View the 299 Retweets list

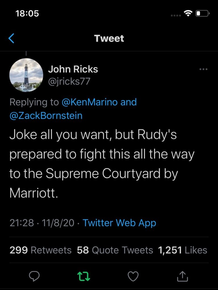click(x=40, y=250)
